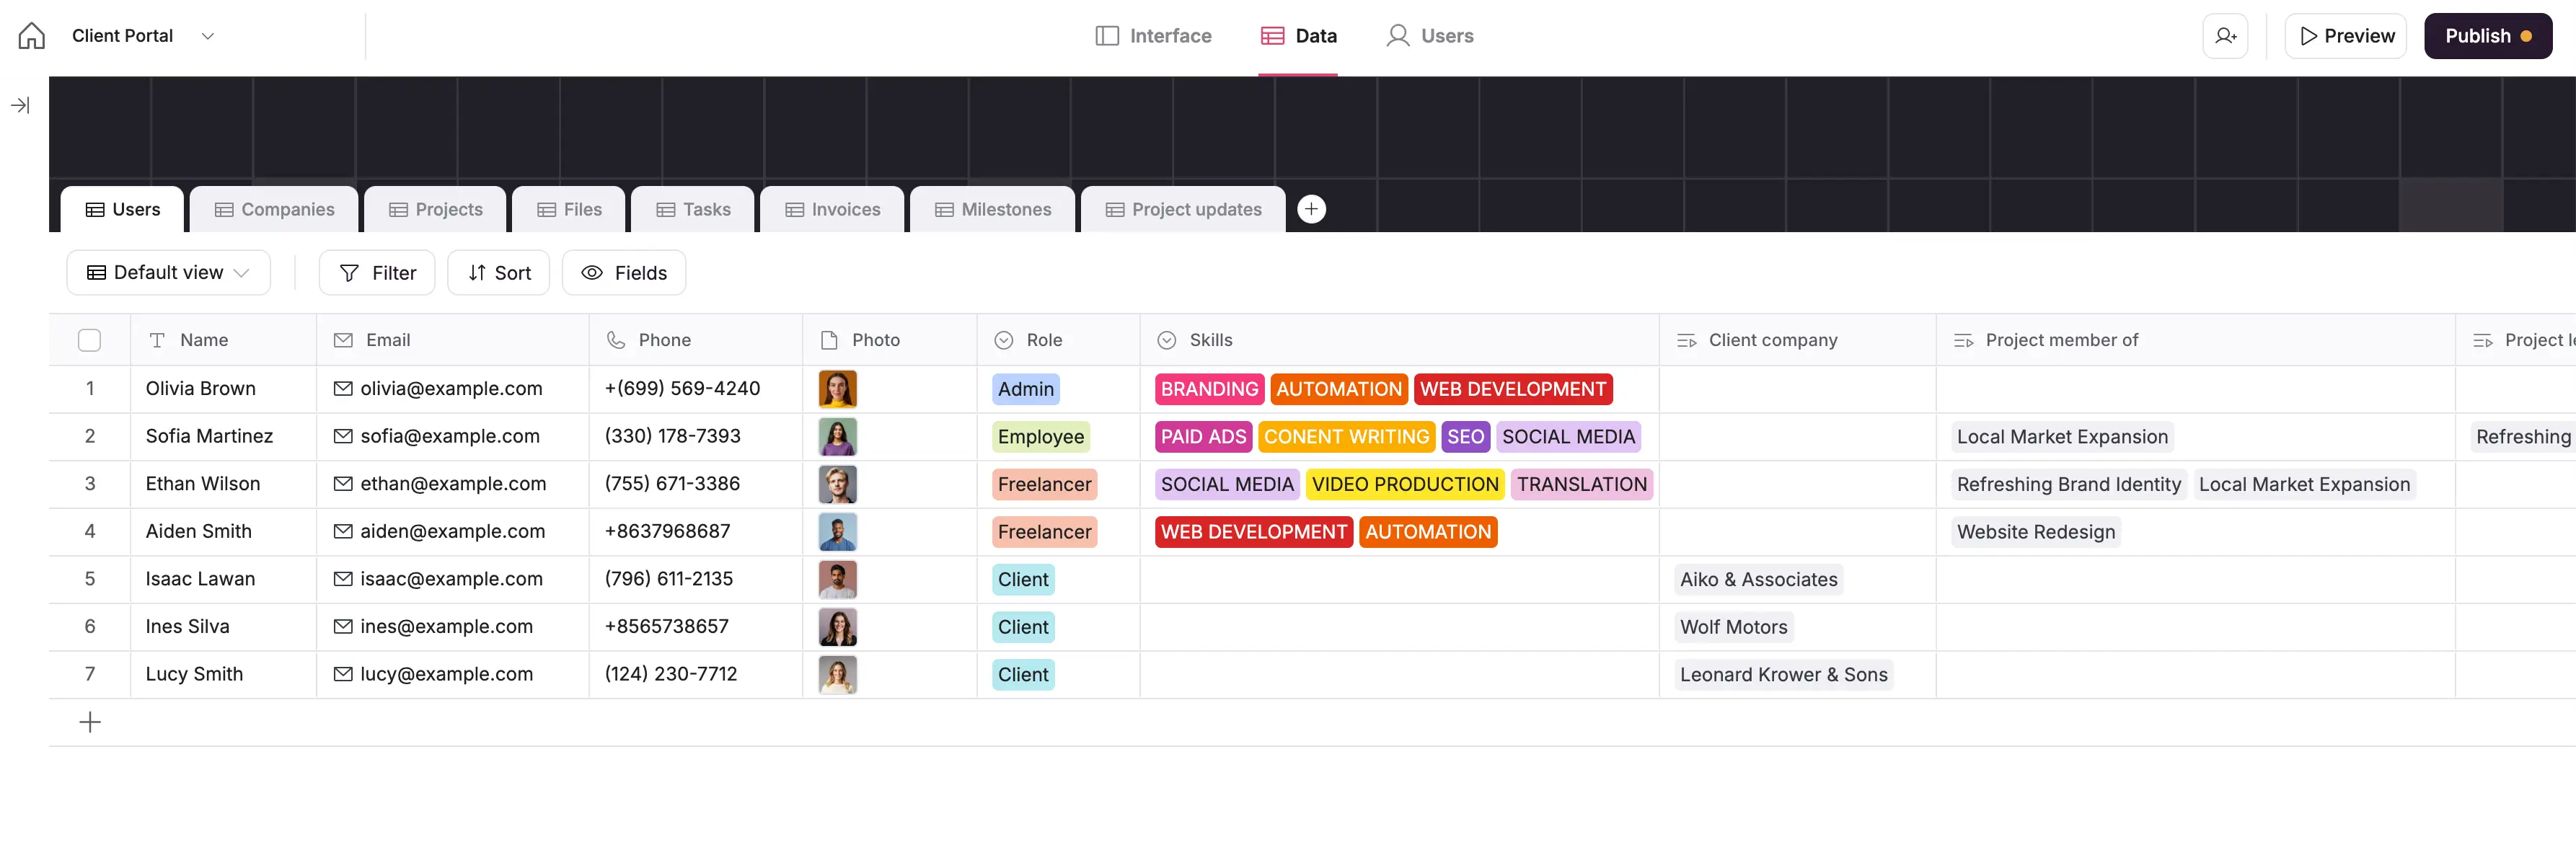Add a new table with plus icon

tap(1311, 209)
